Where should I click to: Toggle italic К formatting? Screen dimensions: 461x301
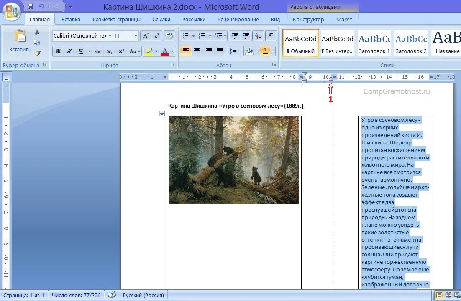point(69,51)
